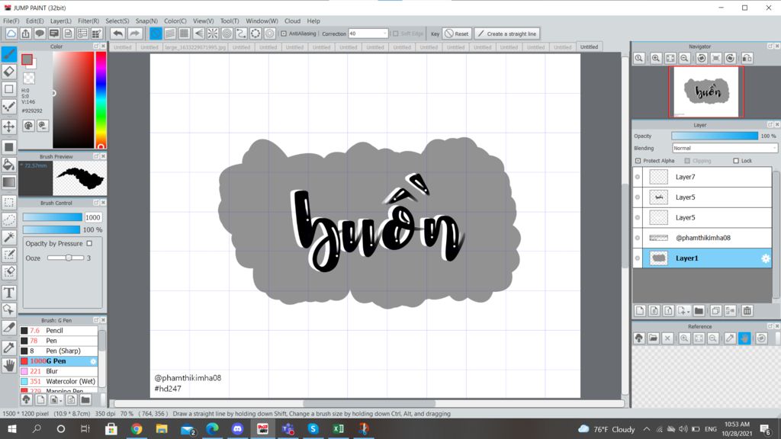Delete layer with trash icon
The image size is (781, 439).
pos(747,311)
